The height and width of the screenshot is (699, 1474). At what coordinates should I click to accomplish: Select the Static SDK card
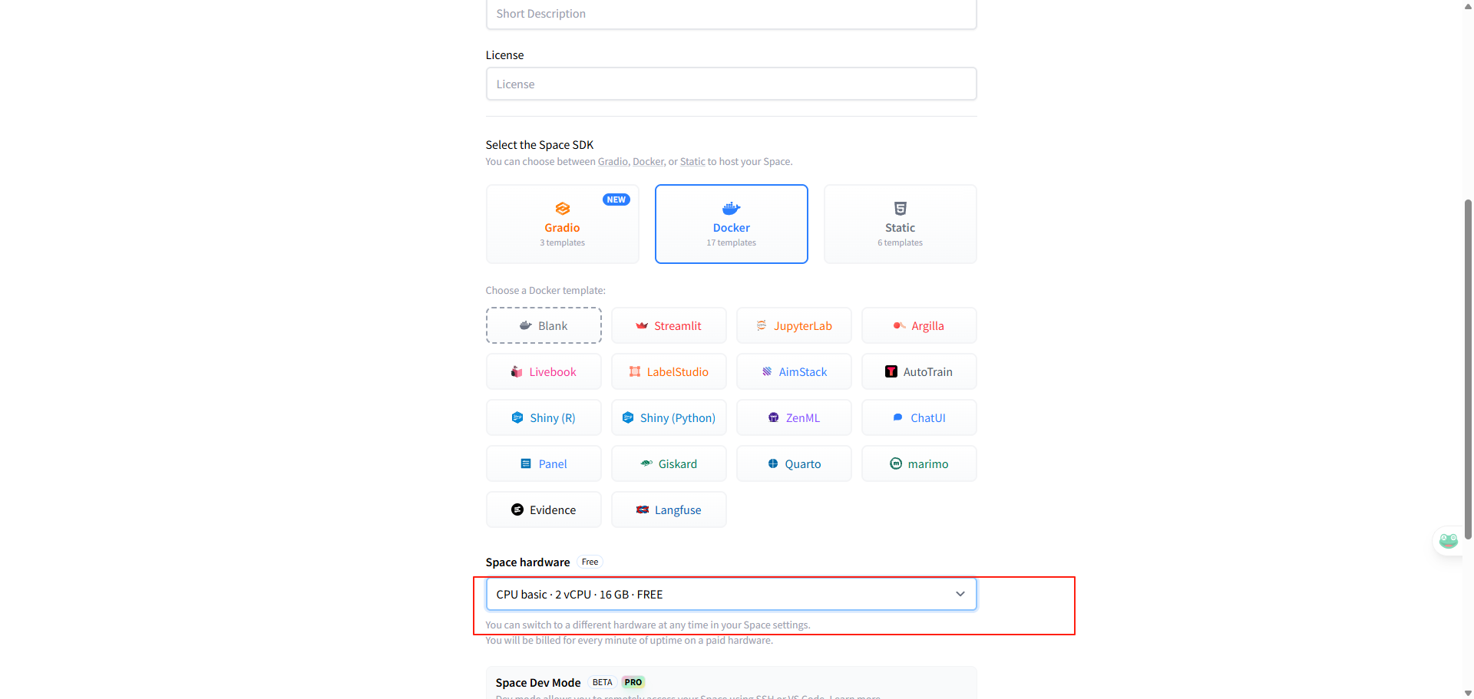coord(900,224)
